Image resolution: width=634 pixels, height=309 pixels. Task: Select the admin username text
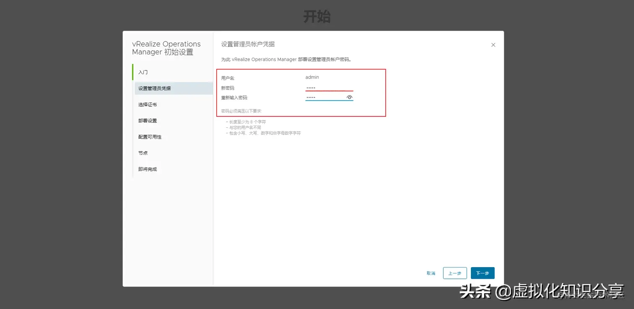[312, 77]
